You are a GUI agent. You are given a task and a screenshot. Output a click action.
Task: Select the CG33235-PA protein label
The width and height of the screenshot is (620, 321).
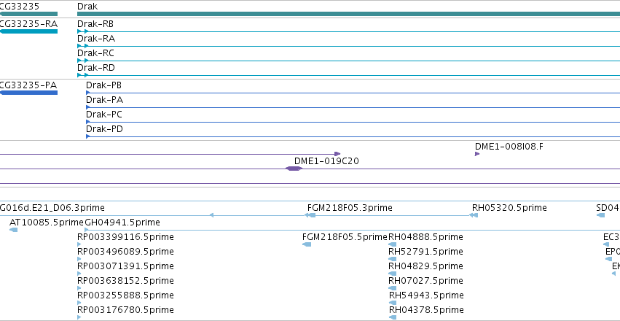(28, 85)
